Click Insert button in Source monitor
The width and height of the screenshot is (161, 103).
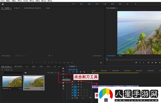pos(64,62)
